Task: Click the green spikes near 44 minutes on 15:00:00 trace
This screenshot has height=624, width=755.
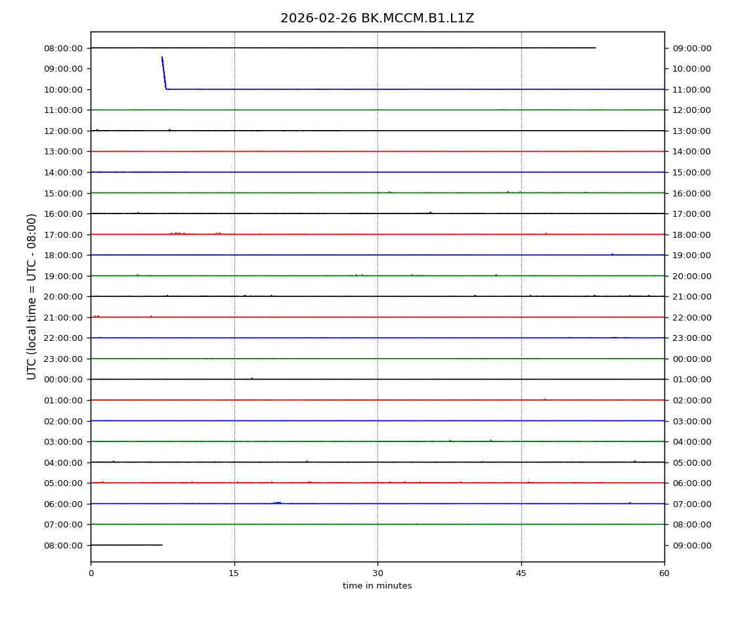Action: pyautogui.click(x=508, y=192)
